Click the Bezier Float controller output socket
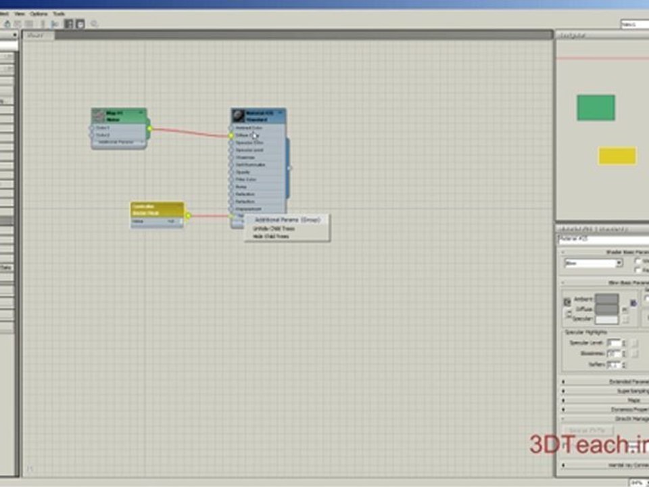Screen dimensions: 649x487 (189, 215)
